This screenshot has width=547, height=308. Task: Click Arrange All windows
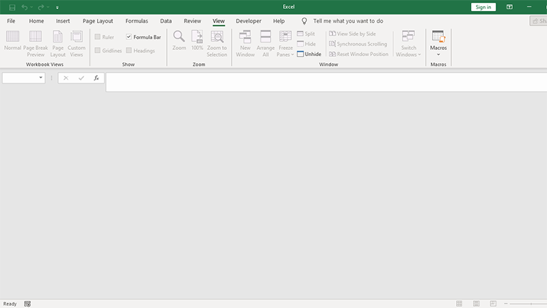[x=265, y=44]
